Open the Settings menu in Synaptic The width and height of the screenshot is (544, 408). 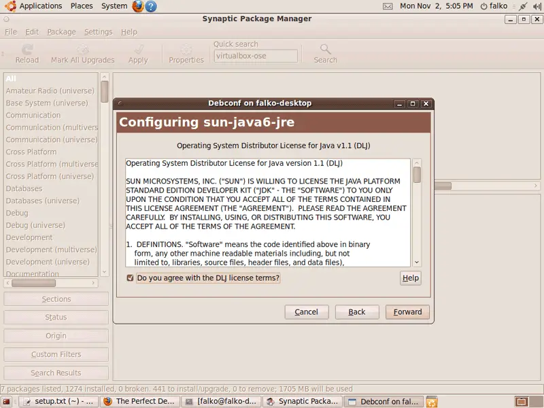[98, 32]
